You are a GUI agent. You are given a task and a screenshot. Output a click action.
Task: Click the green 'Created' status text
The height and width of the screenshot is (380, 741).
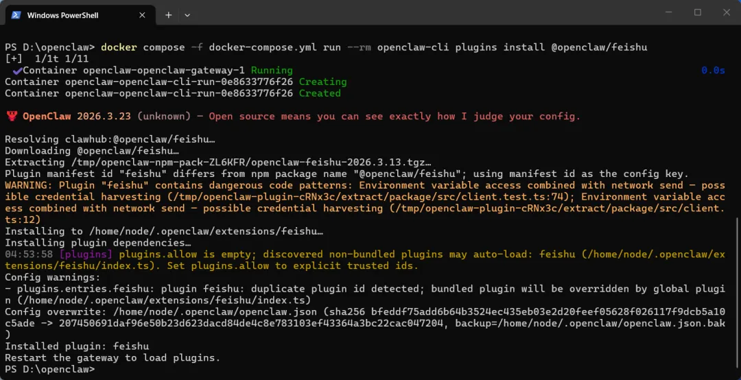(x=320, y=93)
